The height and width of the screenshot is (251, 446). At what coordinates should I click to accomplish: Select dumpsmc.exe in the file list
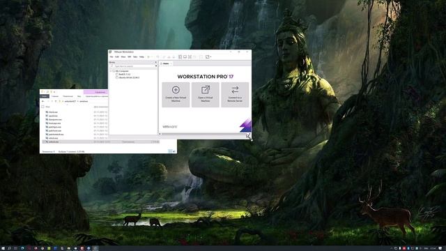click(55, 119)
